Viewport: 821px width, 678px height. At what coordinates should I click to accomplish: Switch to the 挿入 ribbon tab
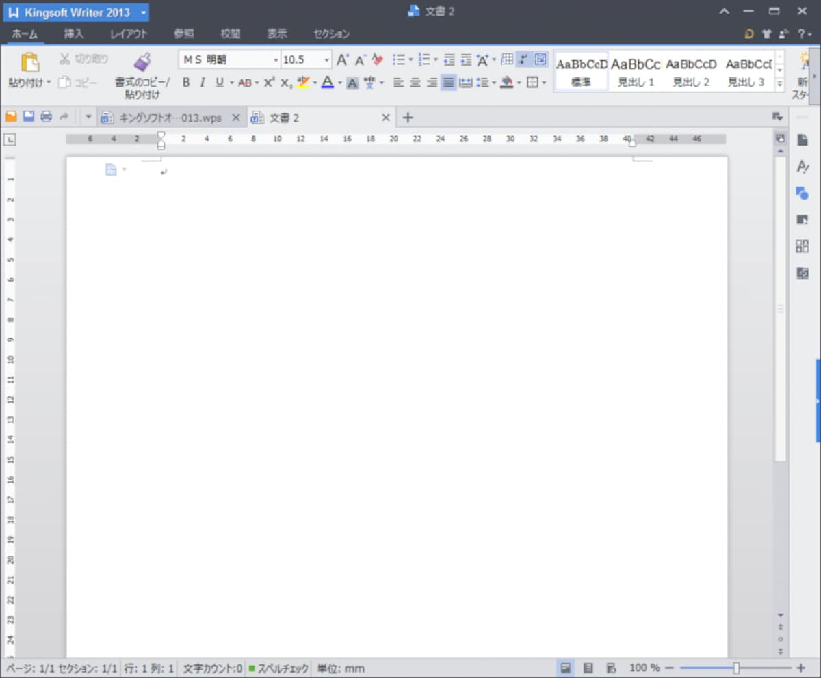pyautogui.click(x=74, y=33)
